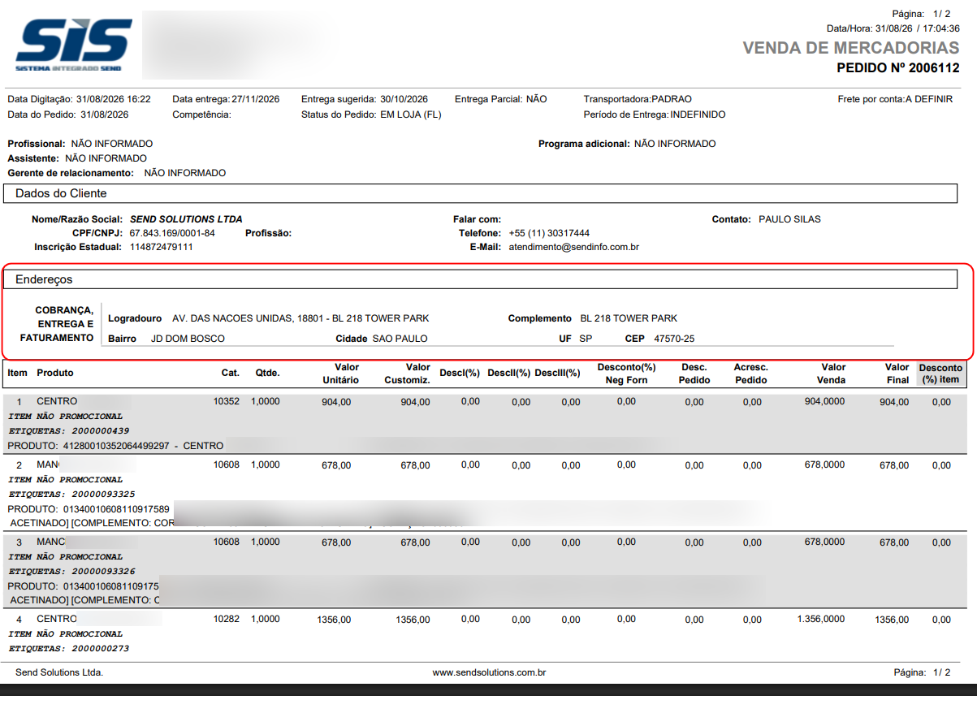Image resolution: width=977 pixels, height=713 pixels.
Task: Click the 'Valor Customiz.' column header
Action: 407,374
